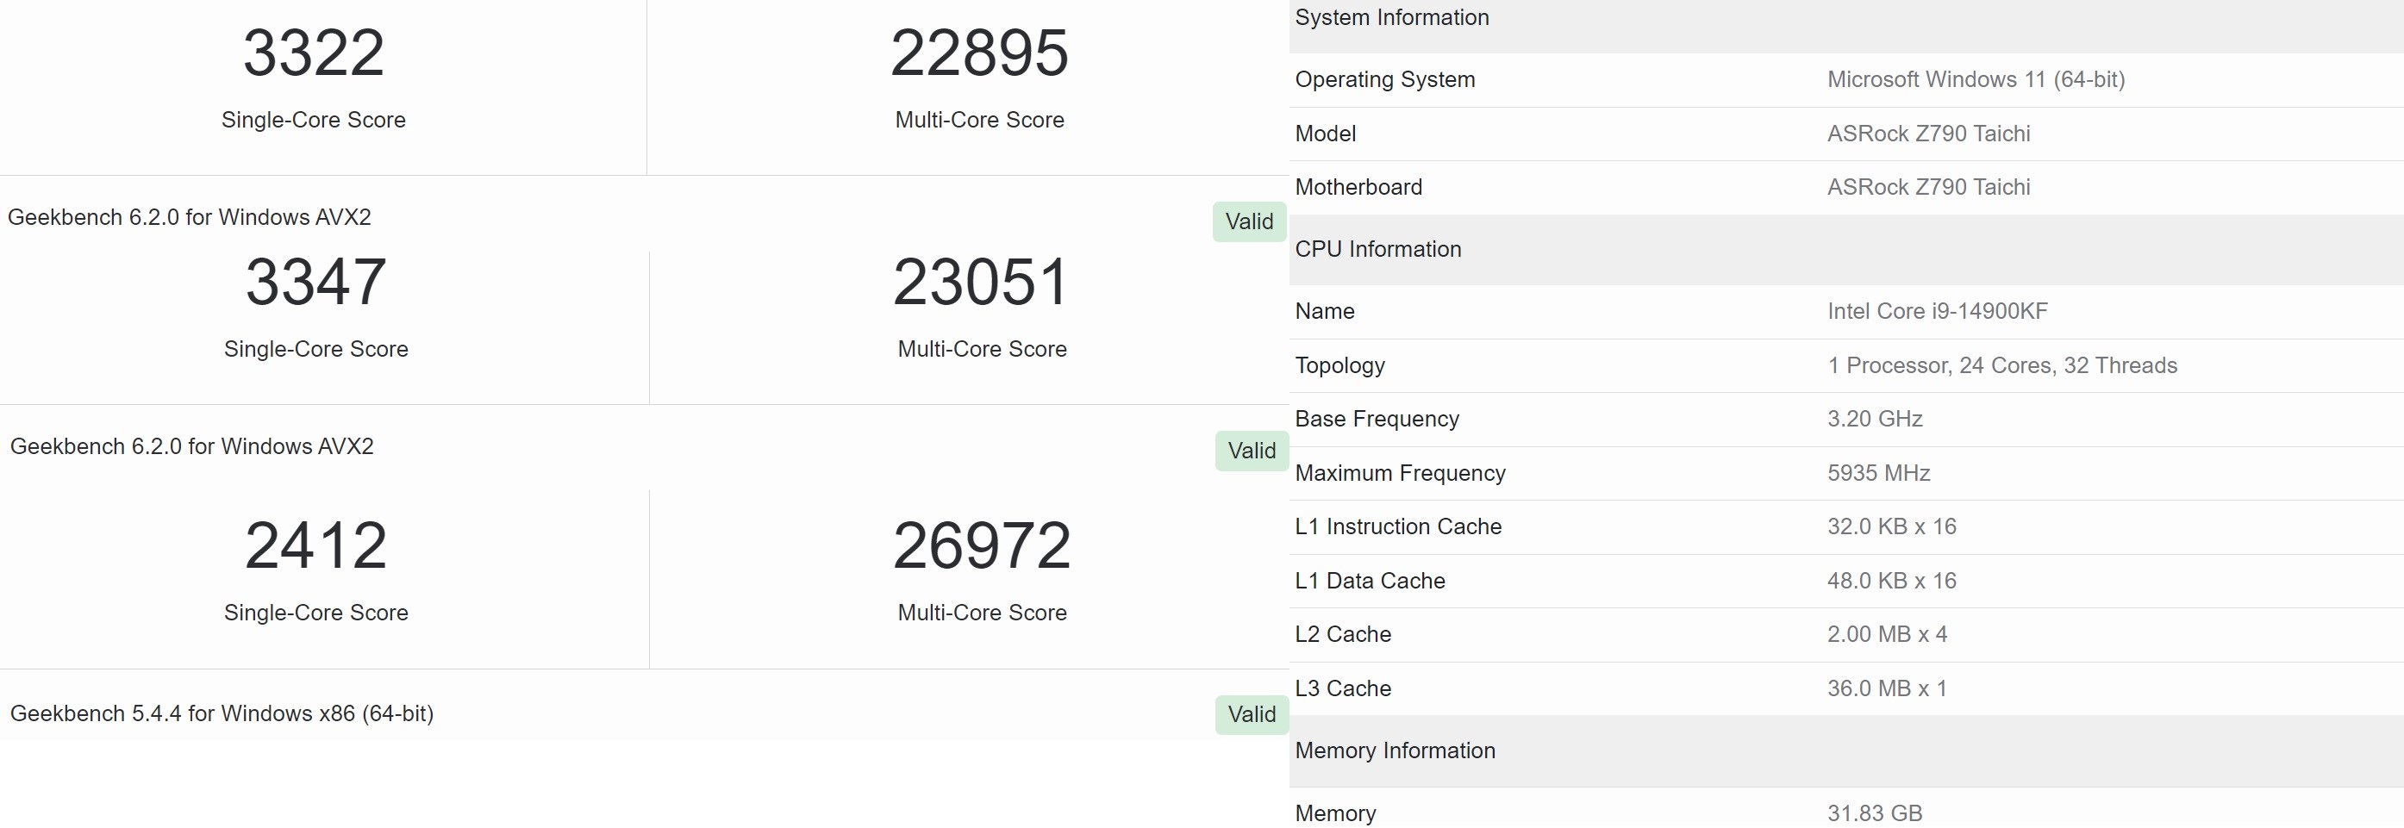Click the Multi-Core Score label under 23051
The image size is (2404, 828).
(x=982, y=349)
